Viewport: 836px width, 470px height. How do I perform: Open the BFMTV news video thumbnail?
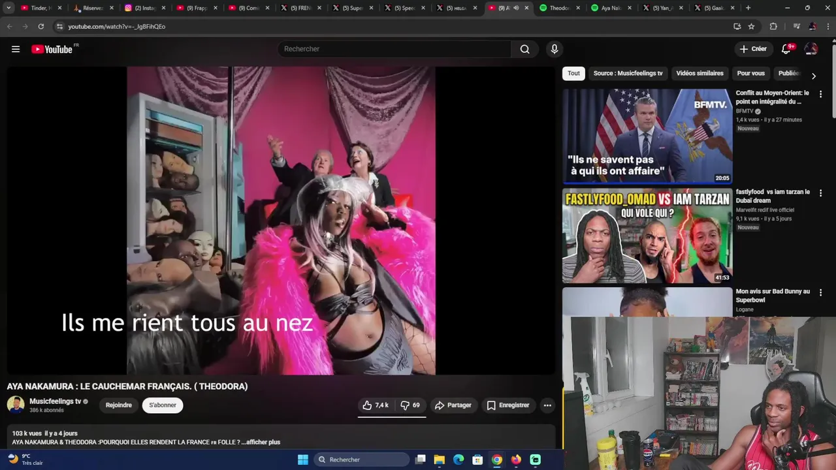647,136
